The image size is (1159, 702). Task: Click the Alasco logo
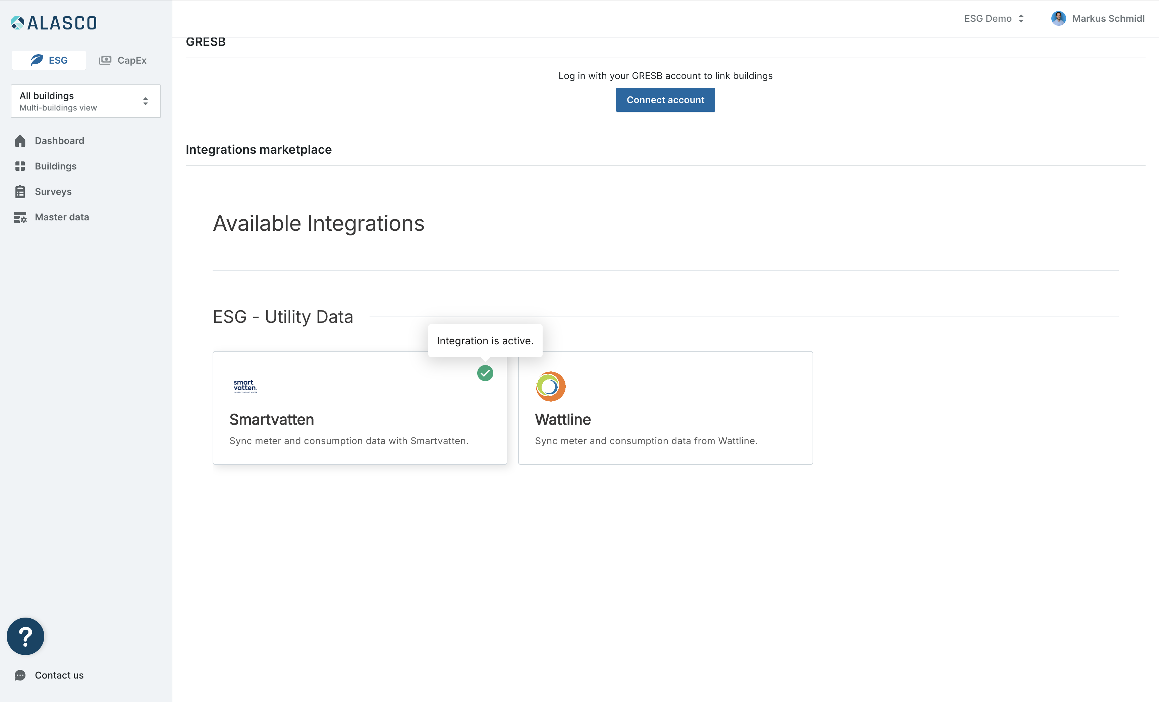[54, 22]
